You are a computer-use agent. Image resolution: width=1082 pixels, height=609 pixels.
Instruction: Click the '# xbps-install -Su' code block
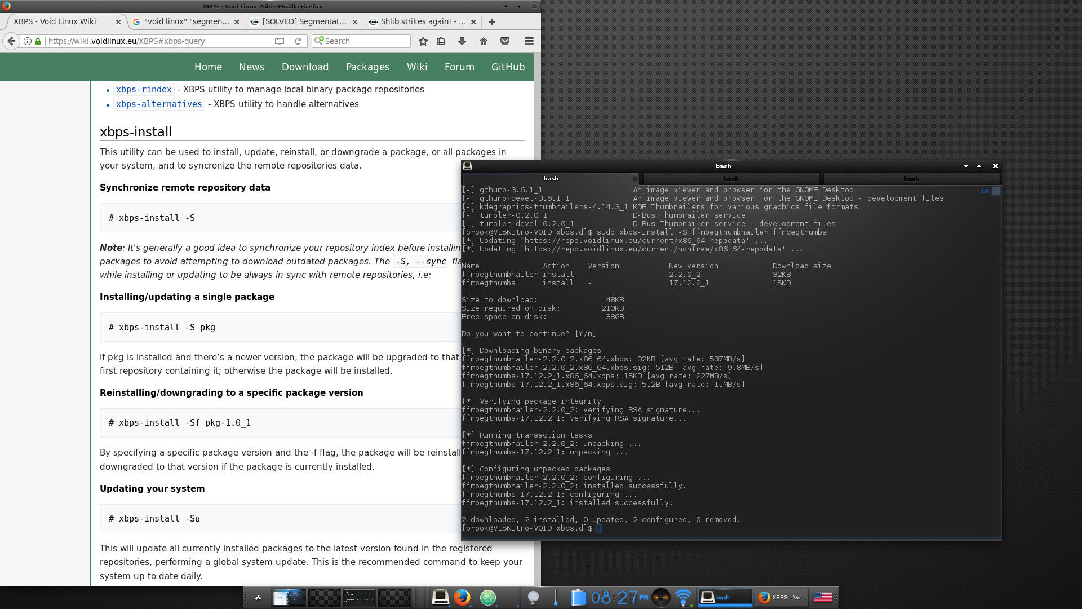click(x=280, y=519)
